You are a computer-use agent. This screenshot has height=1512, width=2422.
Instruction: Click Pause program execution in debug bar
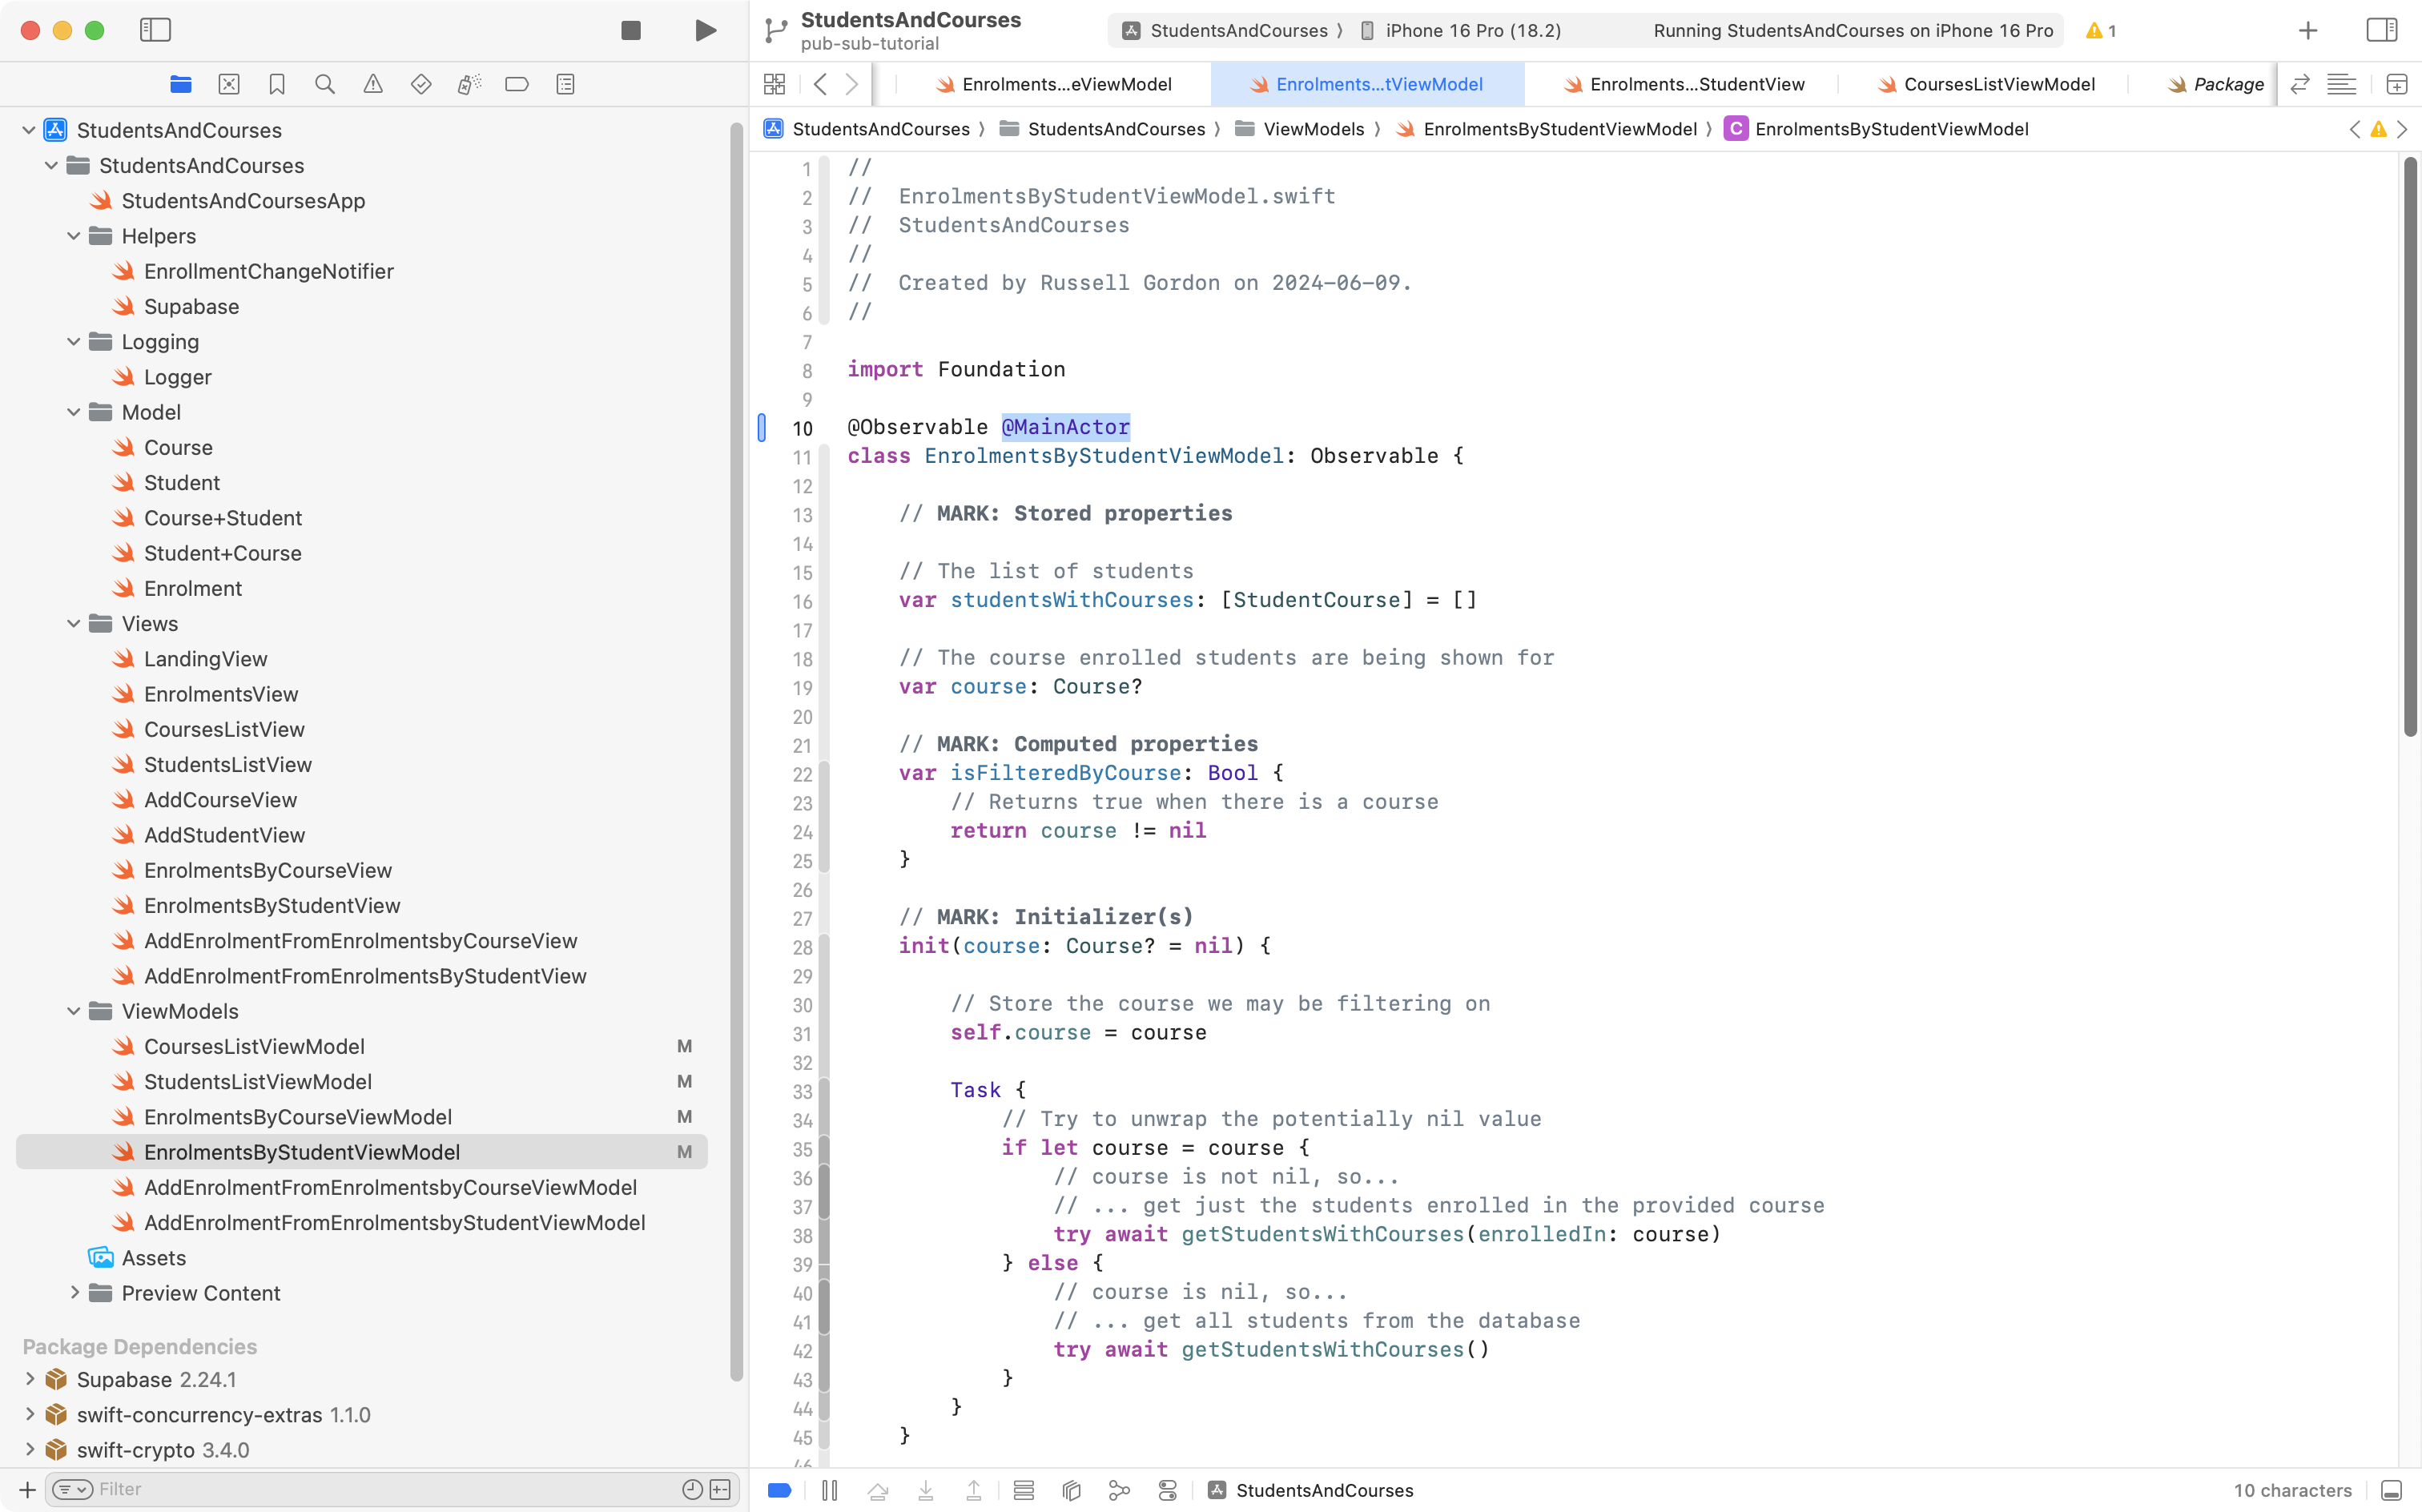(829, 1490)
